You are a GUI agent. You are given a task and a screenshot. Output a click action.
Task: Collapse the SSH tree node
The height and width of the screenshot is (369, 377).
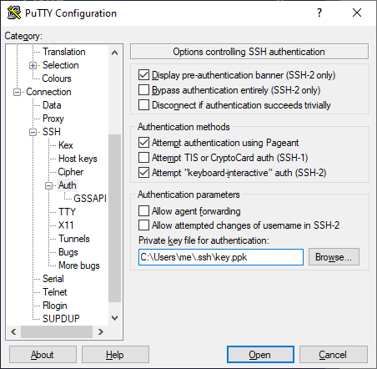click(x=33, y=132)
